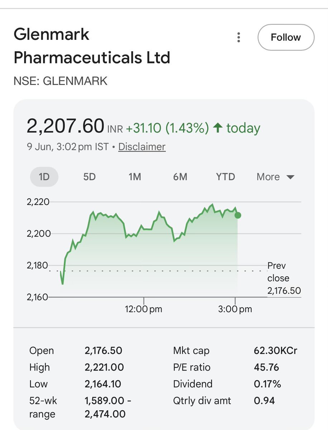The height and width of the screenshot is (430, 328).
Task: Click the 12:00 pm marker on chart axis
Action: (144, 309)
